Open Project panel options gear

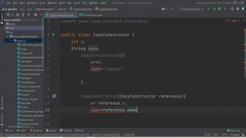coord(36,15)
